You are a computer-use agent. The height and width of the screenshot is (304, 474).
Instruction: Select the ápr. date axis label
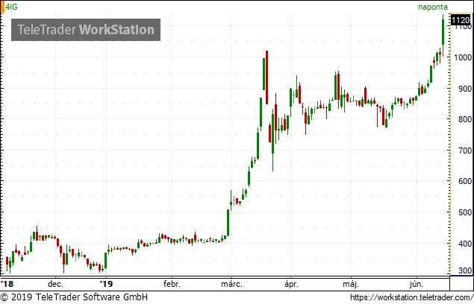pyautogui.click(x=291, y=284)
